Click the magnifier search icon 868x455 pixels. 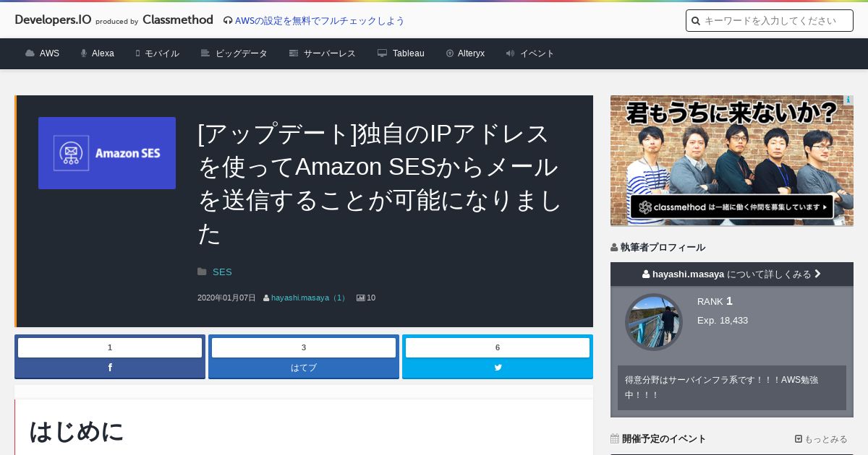(x=696, y=21)
